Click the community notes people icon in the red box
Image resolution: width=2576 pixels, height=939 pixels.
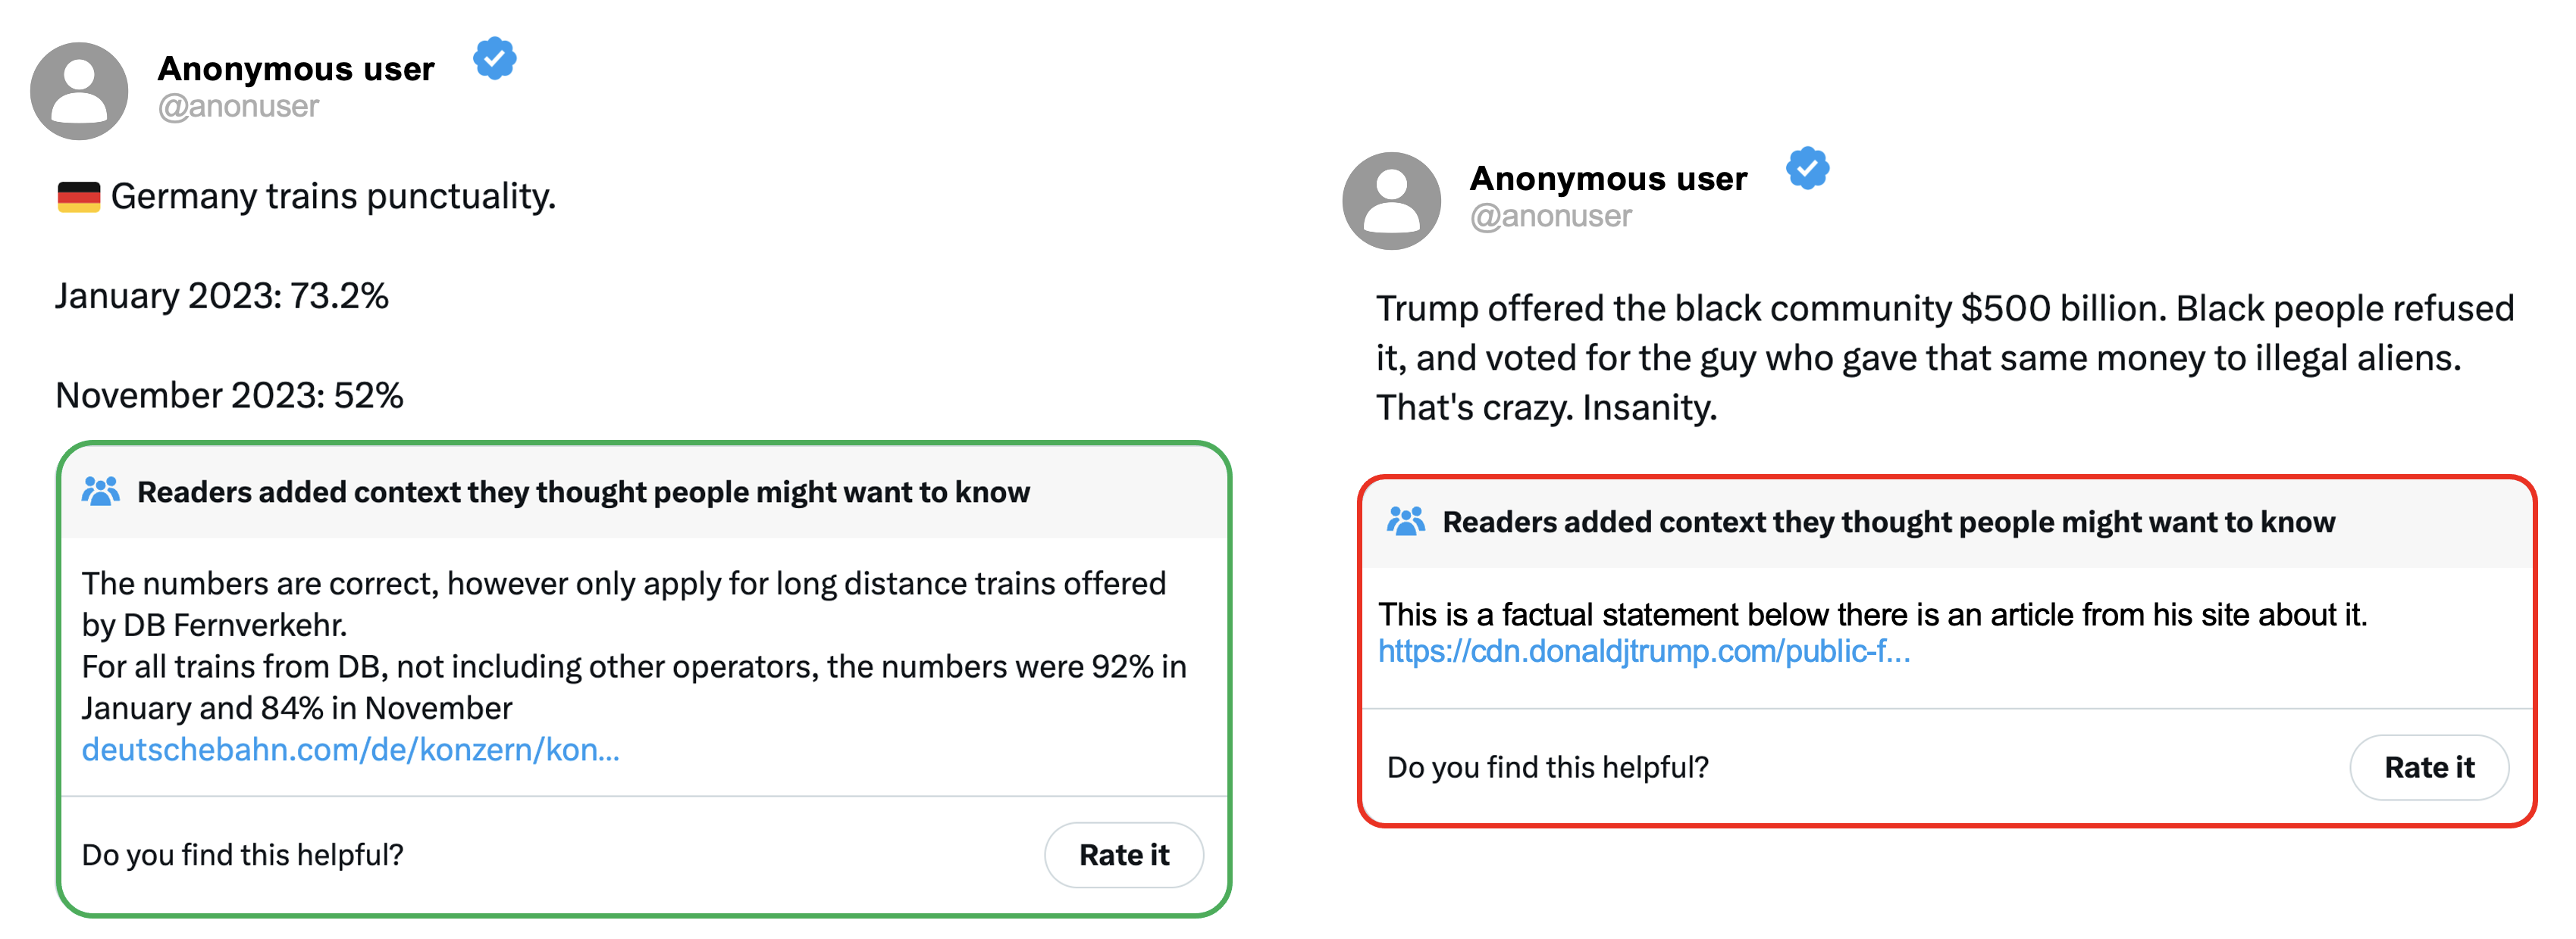(x=1405, y=522)
